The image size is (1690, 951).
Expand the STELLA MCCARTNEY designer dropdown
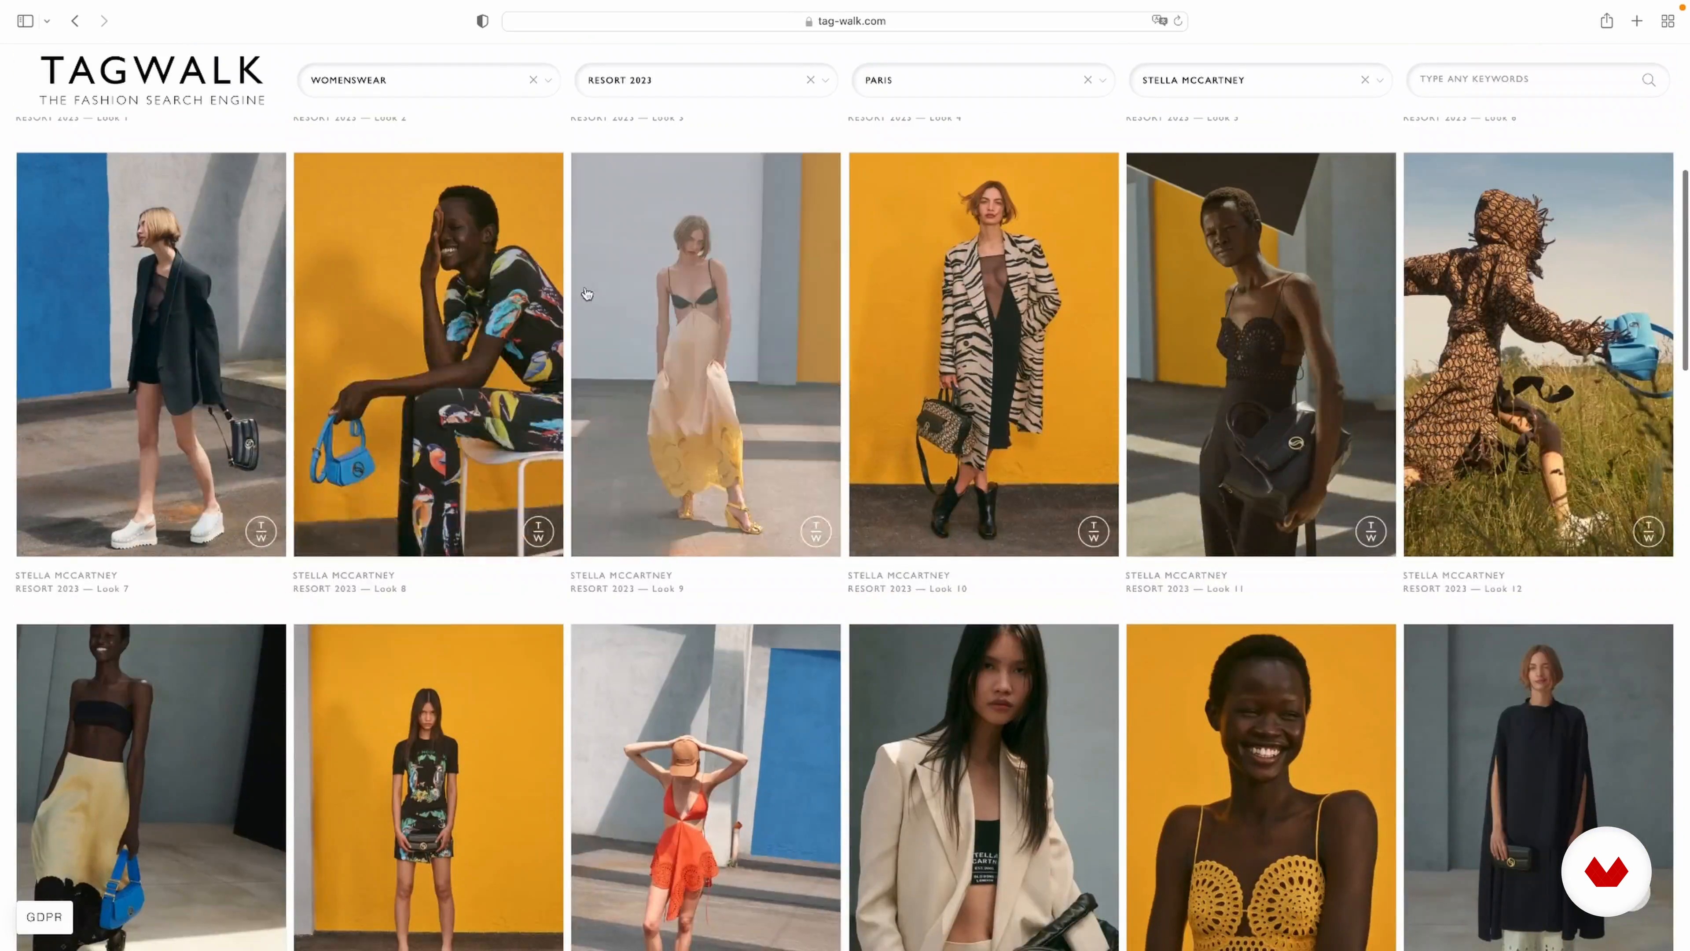point(1380,80)
